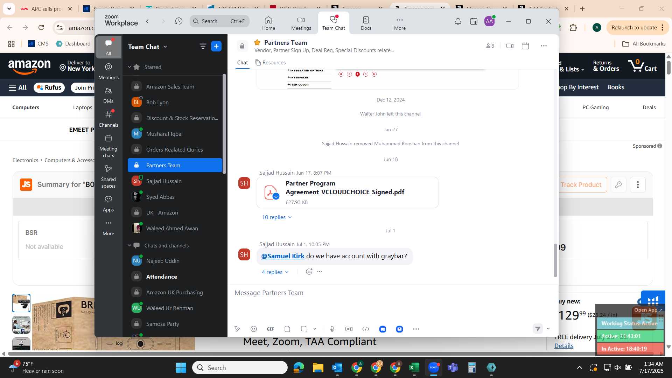
Task: Open Sajjad Hussain direct chat
Action: (175, 181)
